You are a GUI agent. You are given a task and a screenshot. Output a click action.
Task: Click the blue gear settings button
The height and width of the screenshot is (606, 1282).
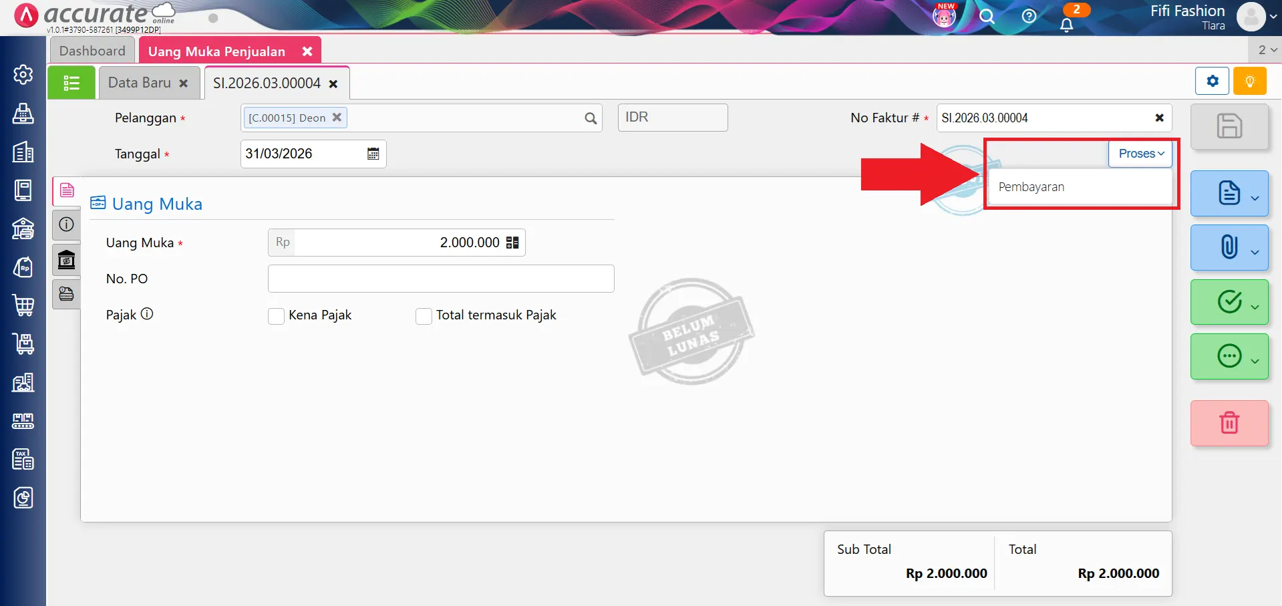1212,82
